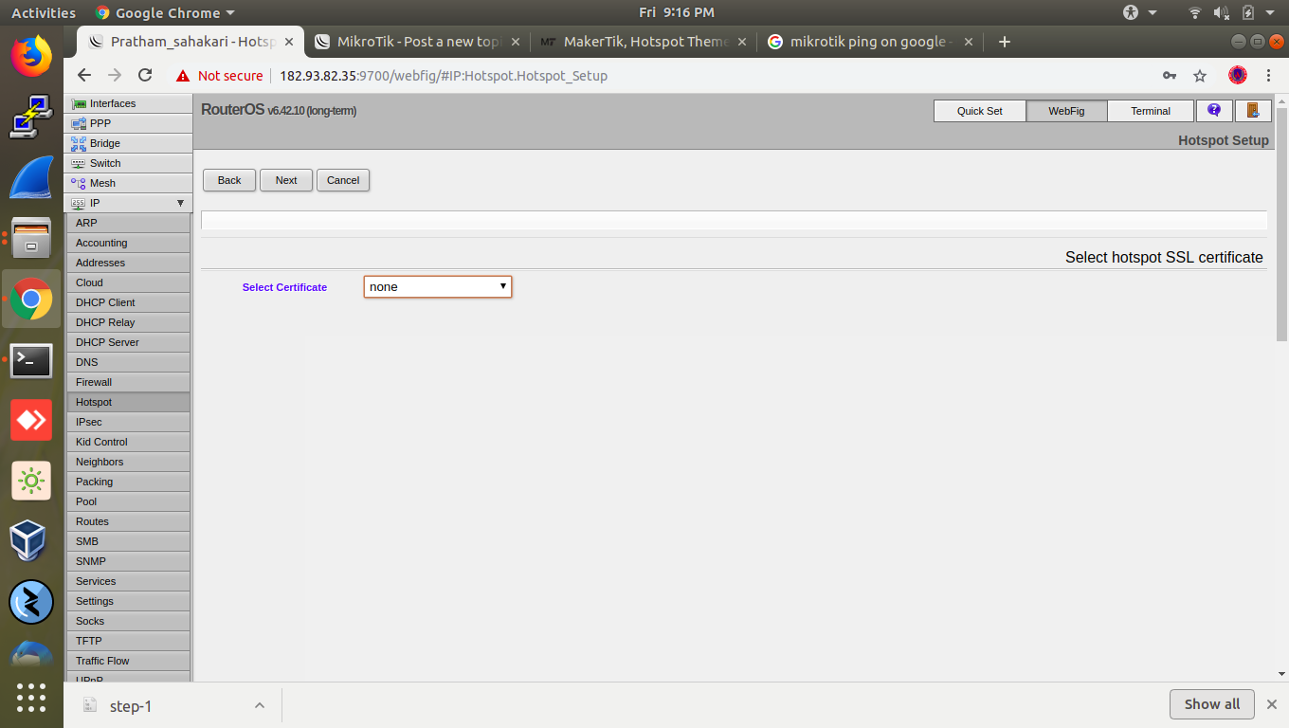Open Services under IP
Image resolution: width=1289 pixels, height=728 pixels.
pos(128,581)
